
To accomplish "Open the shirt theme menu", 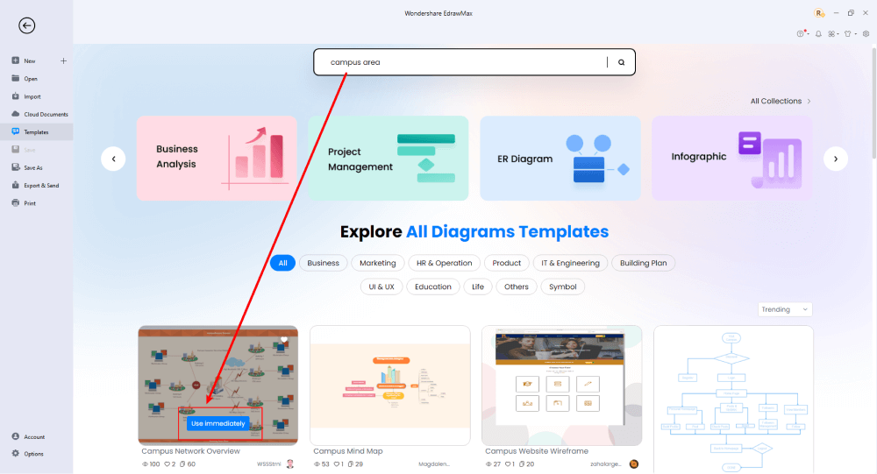I will tap(850, 33).
